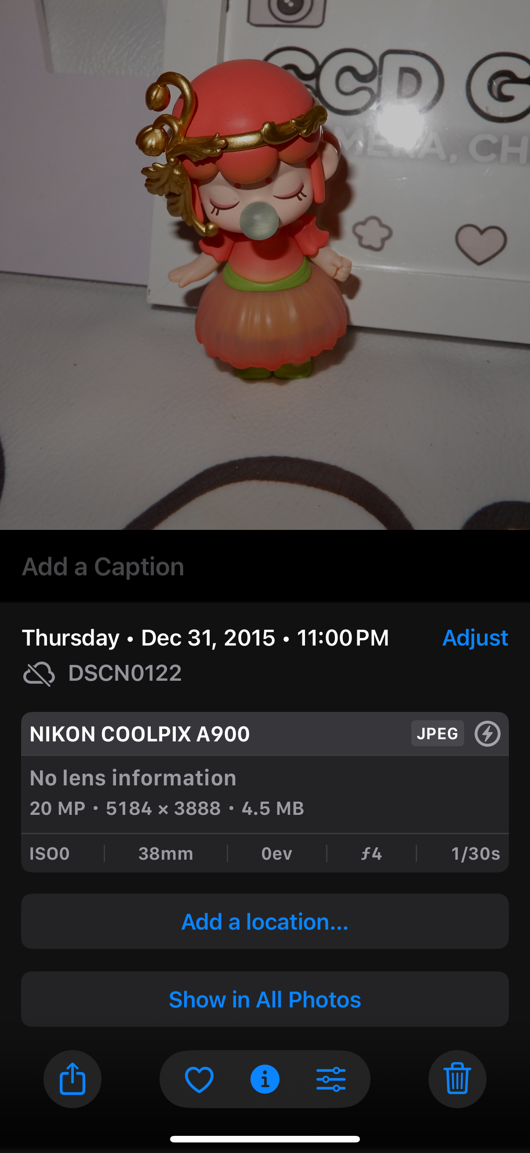Tap the home indicator bar
The image size is (530, 1153).
265,1139
